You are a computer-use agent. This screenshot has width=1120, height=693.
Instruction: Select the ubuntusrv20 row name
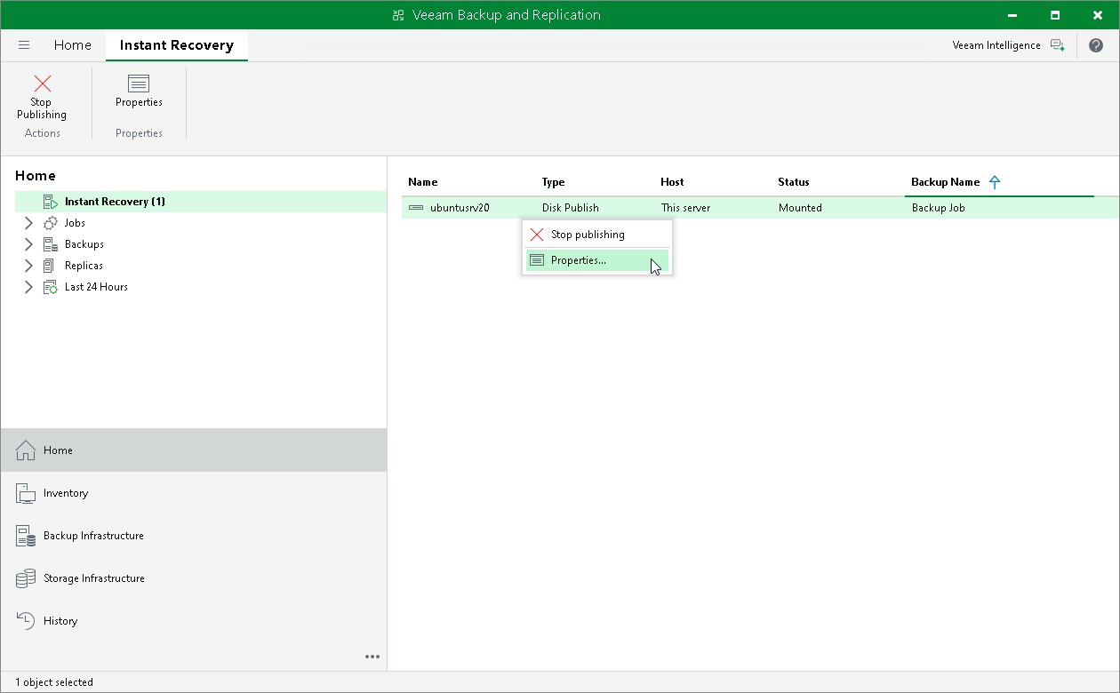coord(460,208)
